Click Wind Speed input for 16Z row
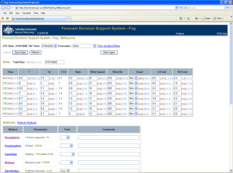This screenshot has width=233, height=173. 93,99
